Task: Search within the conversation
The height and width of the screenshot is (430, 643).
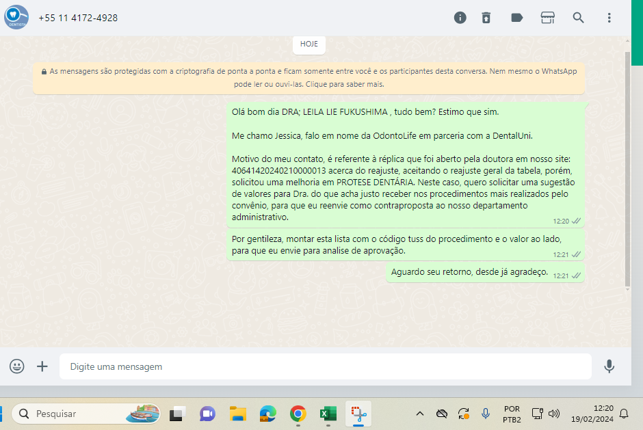Action: (578, 18)
